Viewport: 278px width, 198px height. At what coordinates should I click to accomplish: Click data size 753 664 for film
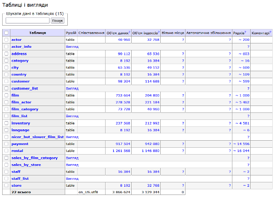click(122, 95)
